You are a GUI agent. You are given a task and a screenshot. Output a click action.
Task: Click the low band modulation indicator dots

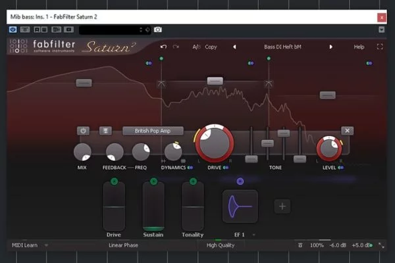149,63
